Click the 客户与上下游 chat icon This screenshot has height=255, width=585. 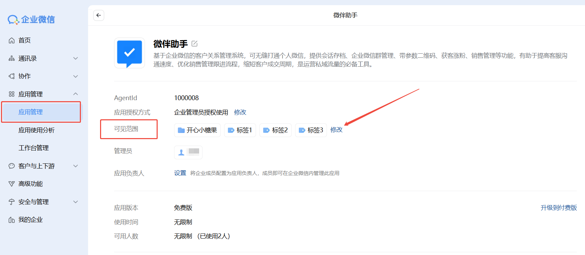(12, 166)
